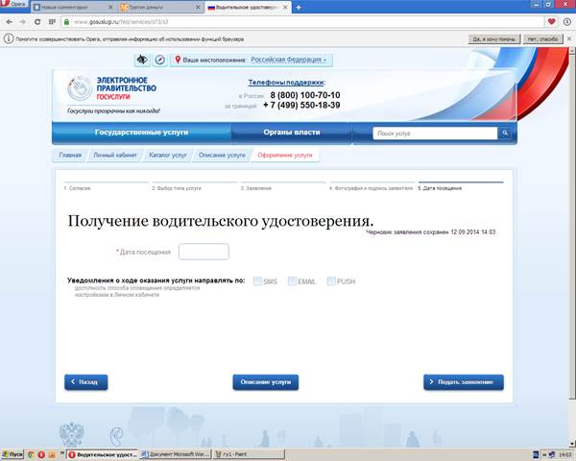Click the Водительское удост... taskbar button

(103, 454)
